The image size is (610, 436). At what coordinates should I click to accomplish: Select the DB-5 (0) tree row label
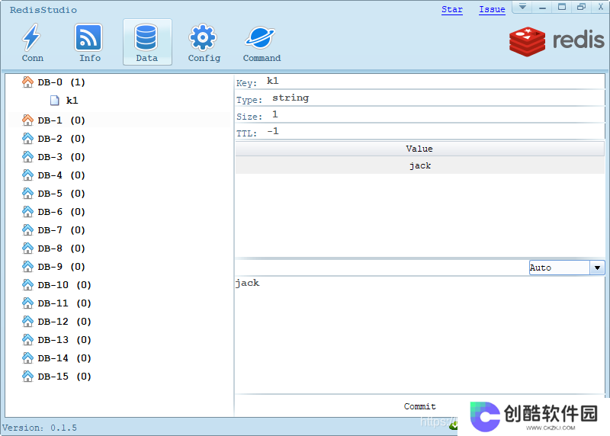tap(61, 194)
